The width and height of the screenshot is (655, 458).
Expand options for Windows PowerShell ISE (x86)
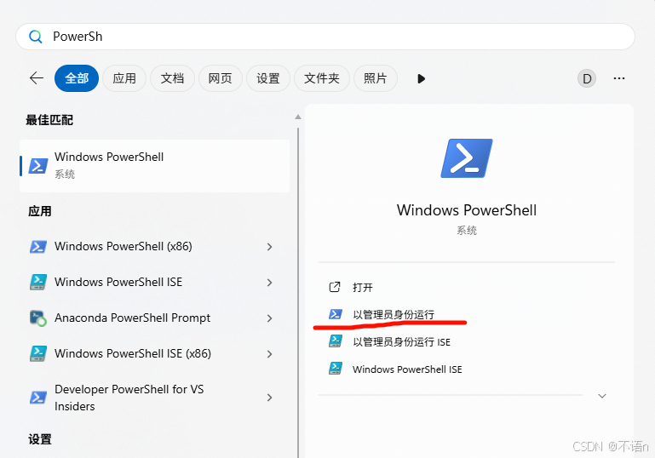point(269,354)
